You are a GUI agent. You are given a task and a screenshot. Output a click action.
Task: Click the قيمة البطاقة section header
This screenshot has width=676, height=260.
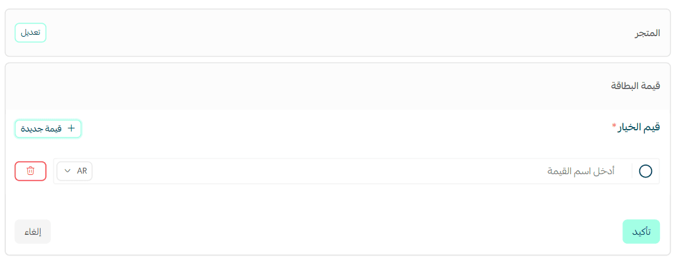click(635, 86)
